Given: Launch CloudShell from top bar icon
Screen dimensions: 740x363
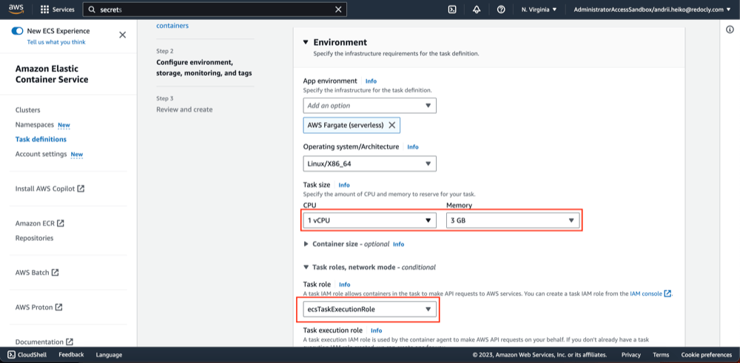Looking at the screenshot, I should click(x=451, y=10).
